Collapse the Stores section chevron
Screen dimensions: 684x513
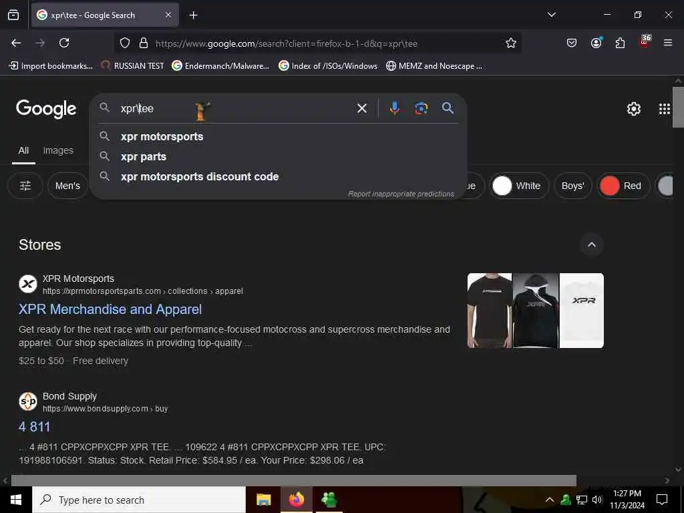[592, 244]
